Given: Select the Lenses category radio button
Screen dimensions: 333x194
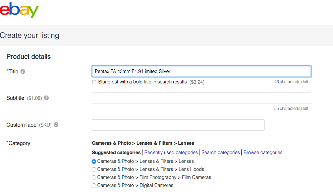Looking at the screenshot, I should [94, 161].
